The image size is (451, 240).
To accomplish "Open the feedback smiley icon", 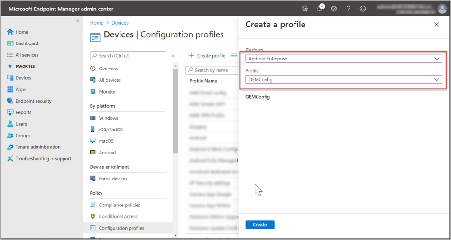I will pyautogui.click(x=363, y=9).
